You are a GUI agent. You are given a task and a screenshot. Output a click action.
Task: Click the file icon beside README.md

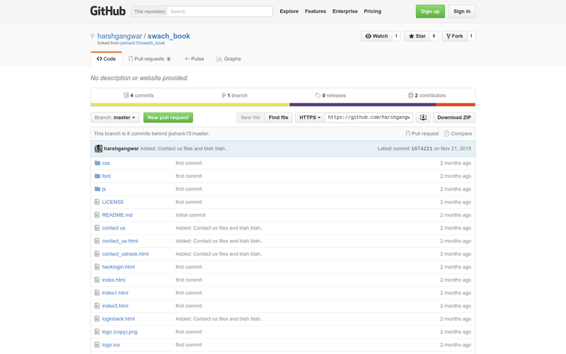click(97, 215)
